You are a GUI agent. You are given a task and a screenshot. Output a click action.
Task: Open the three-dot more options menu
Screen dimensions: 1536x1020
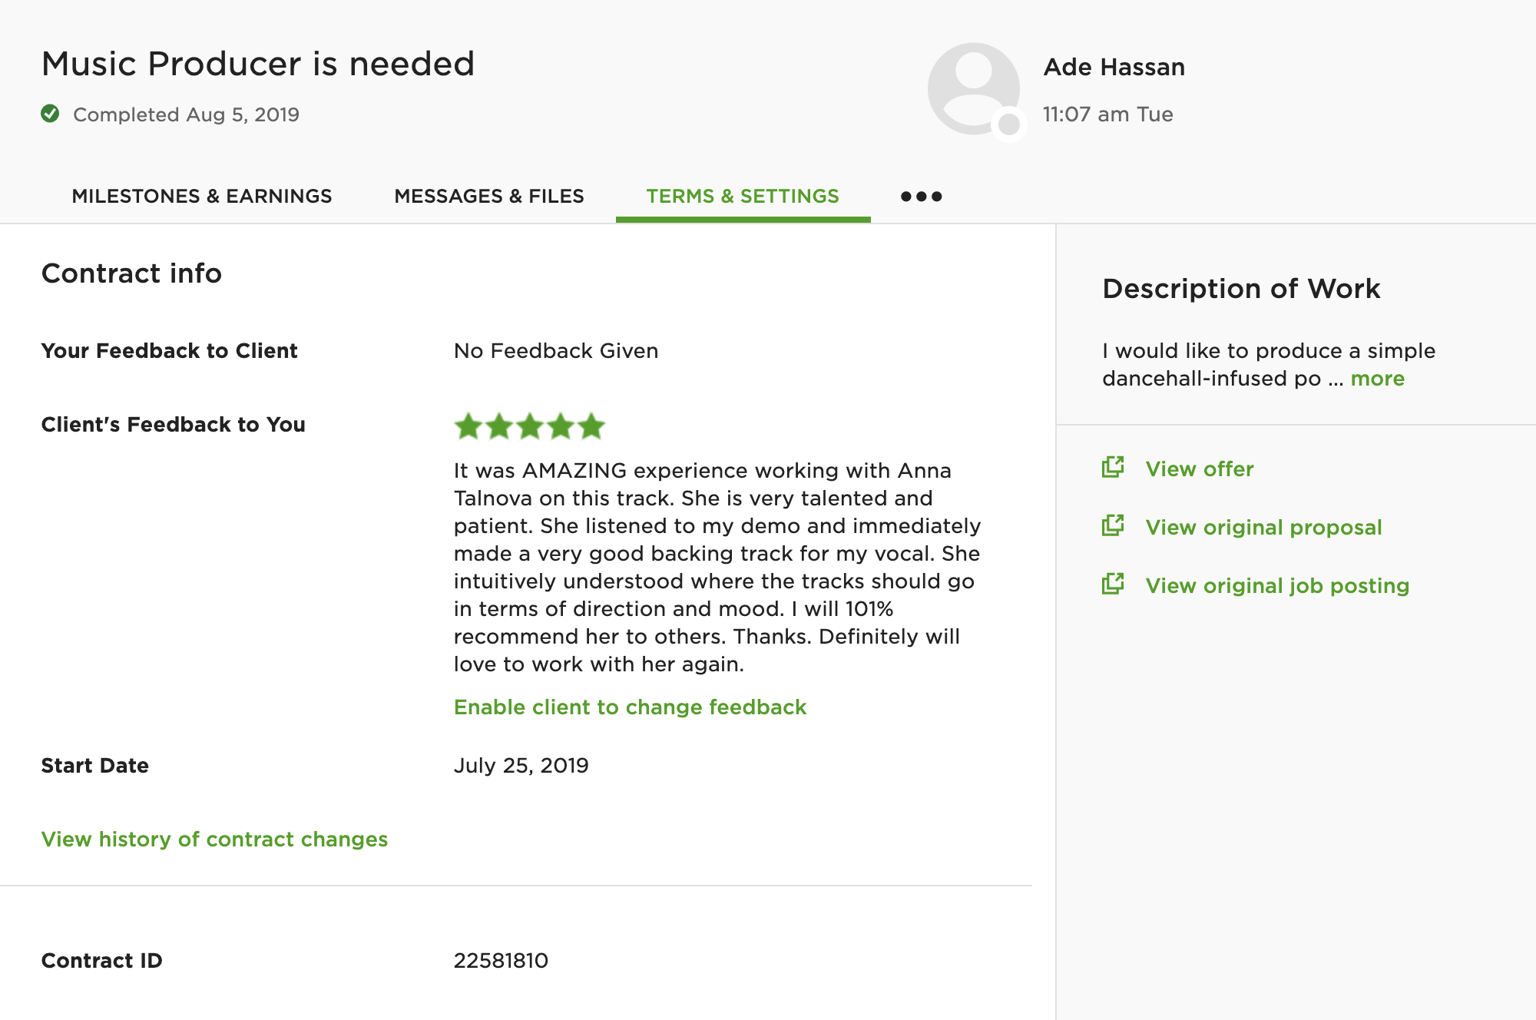click(x=921, y=197)
